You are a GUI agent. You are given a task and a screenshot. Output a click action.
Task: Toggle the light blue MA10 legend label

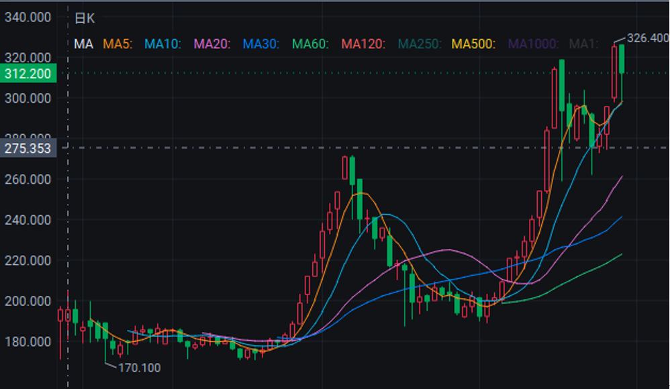163,44
